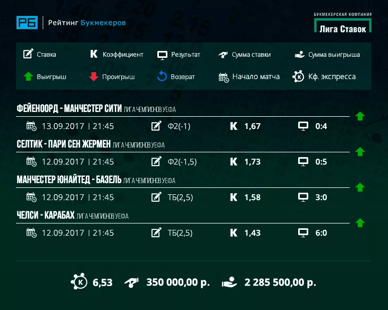Click the bet pencil icon beside Ф2(-1,5)

(x=156, y=161)
